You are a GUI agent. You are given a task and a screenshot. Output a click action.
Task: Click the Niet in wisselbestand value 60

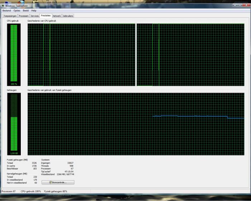coord(36,183)
